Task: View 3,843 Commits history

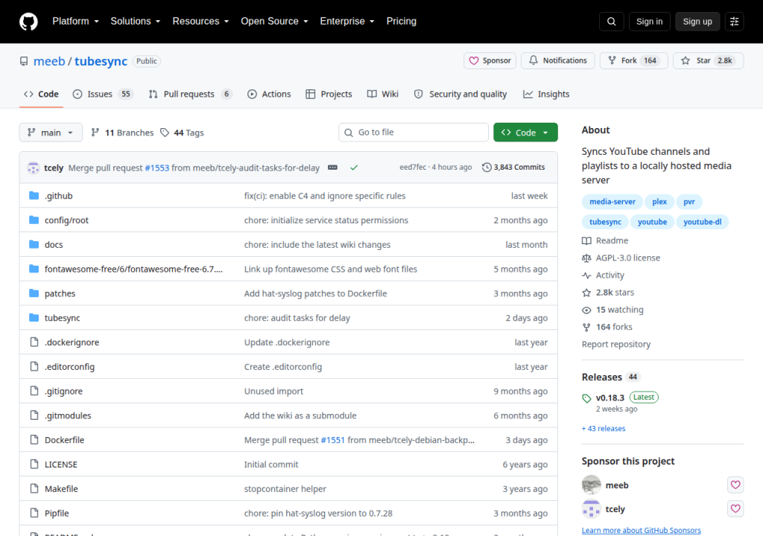Action: click(x=513, y=167)
